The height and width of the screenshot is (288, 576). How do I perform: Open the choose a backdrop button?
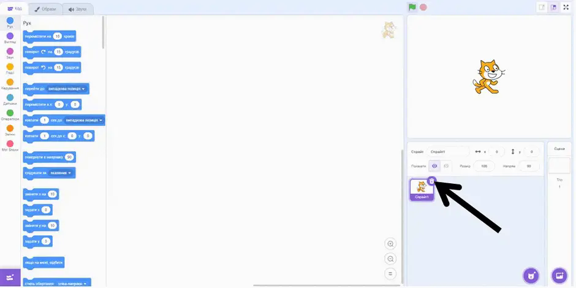[x=559, y=275]
